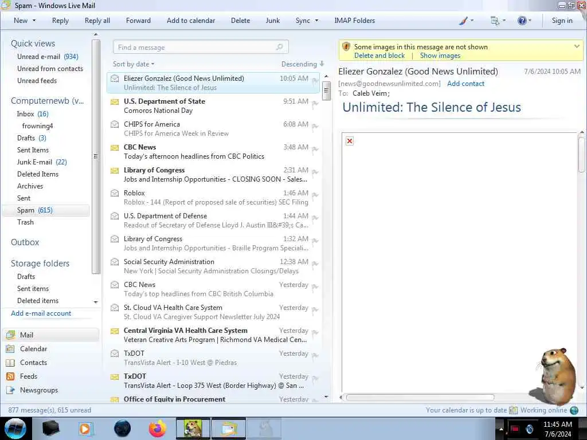587x440 pixels.
Task: Open IMAP Folders
Action: (x=354, y=21)
